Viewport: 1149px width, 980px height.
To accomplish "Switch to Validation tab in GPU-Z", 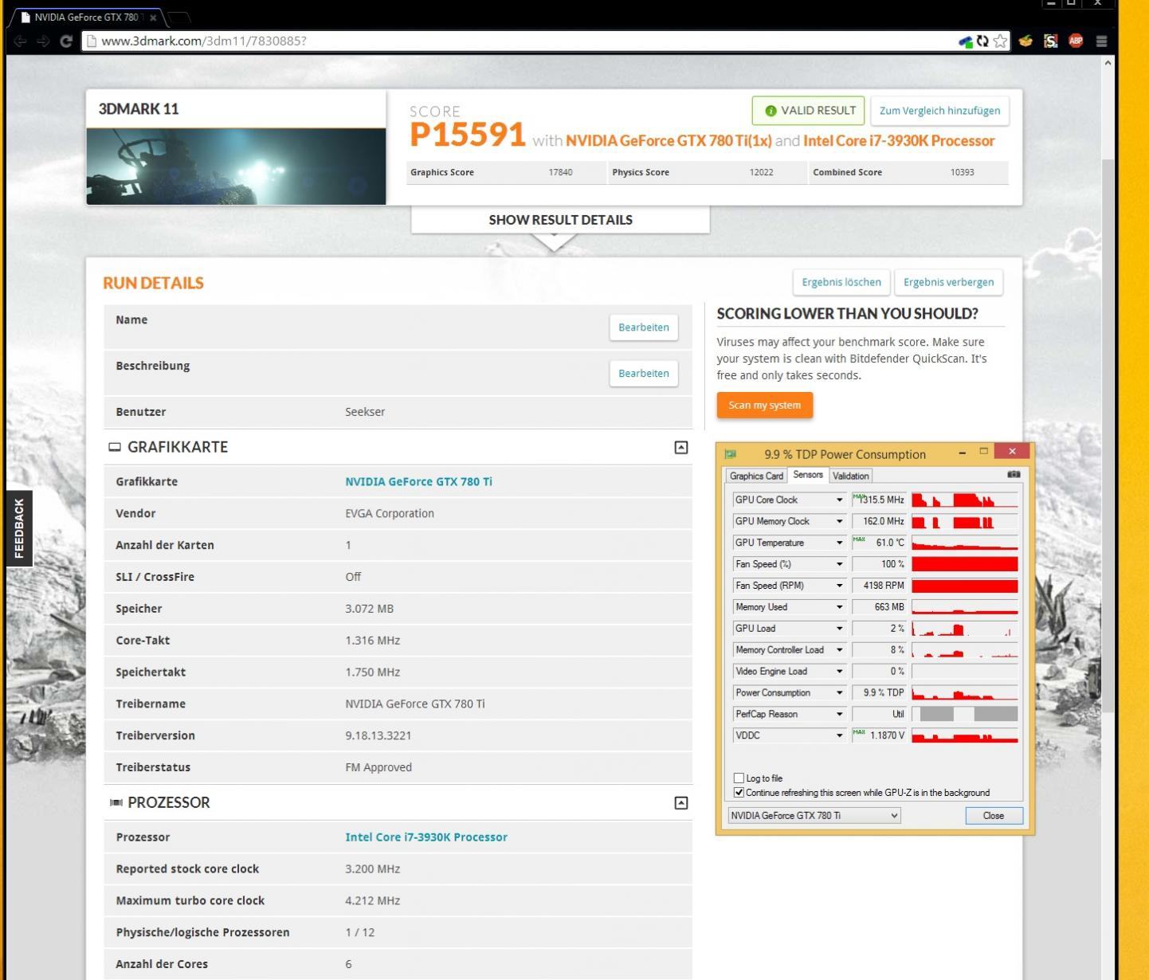I will coord(851,476).
